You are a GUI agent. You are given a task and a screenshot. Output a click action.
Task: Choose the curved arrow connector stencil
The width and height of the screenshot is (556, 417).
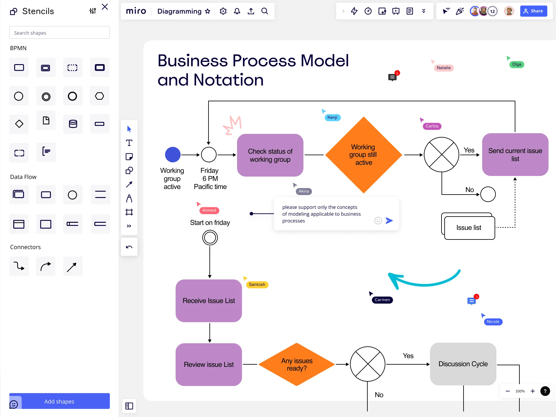click(x=46, y=266)
